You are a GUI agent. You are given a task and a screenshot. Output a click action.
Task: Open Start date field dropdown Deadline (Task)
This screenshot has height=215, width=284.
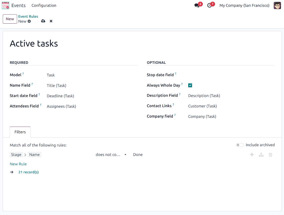click(92, 96)
